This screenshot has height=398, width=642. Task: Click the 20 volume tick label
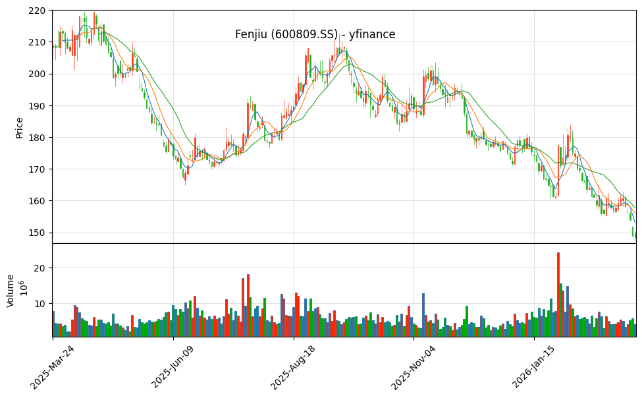(x=41, y=268)
